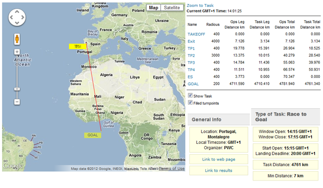Pan the map up with the arrow control
Viewport: 323px width, 188px height.
click(17, 12)
